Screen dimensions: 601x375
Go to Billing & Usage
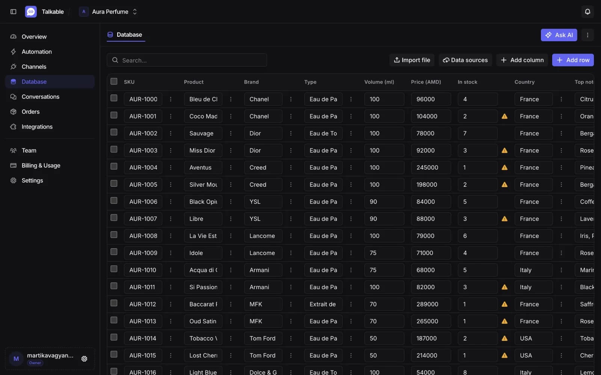[x=50, y=165]
